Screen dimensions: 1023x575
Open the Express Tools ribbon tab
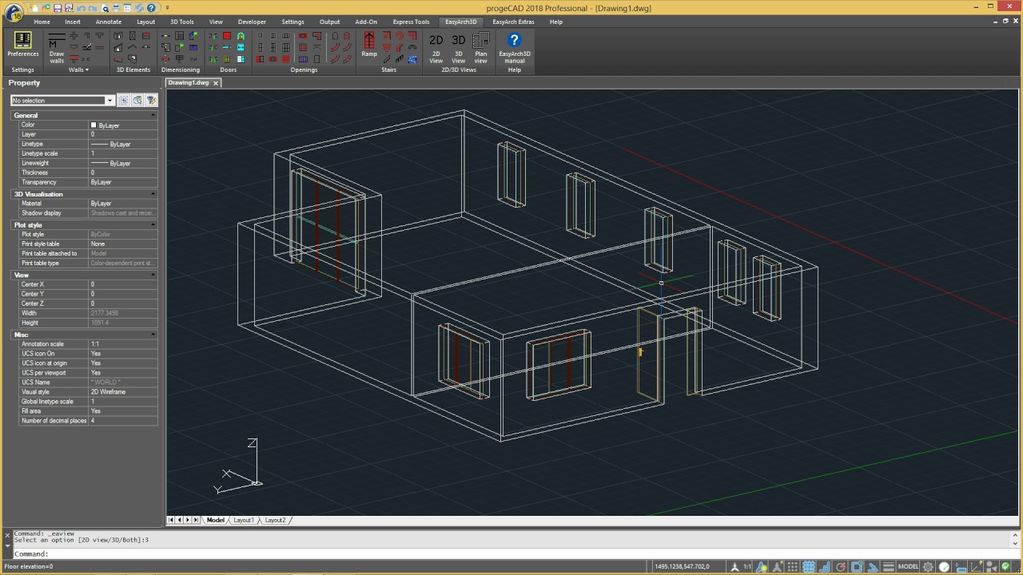(x=411, y=22)
